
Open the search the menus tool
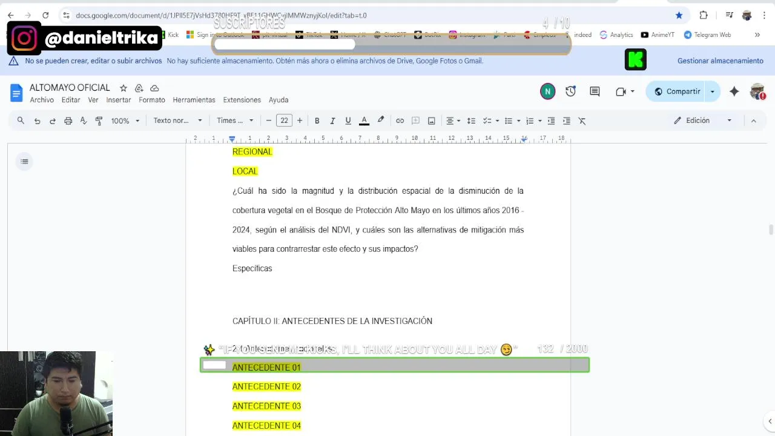[21, 121]
